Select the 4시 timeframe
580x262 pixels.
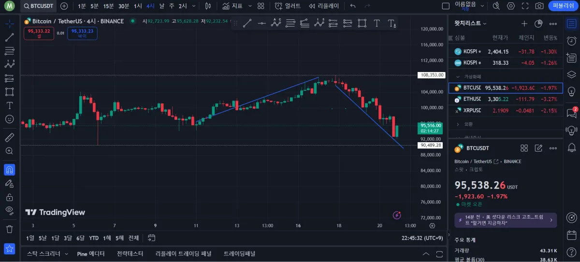[151, 6]
